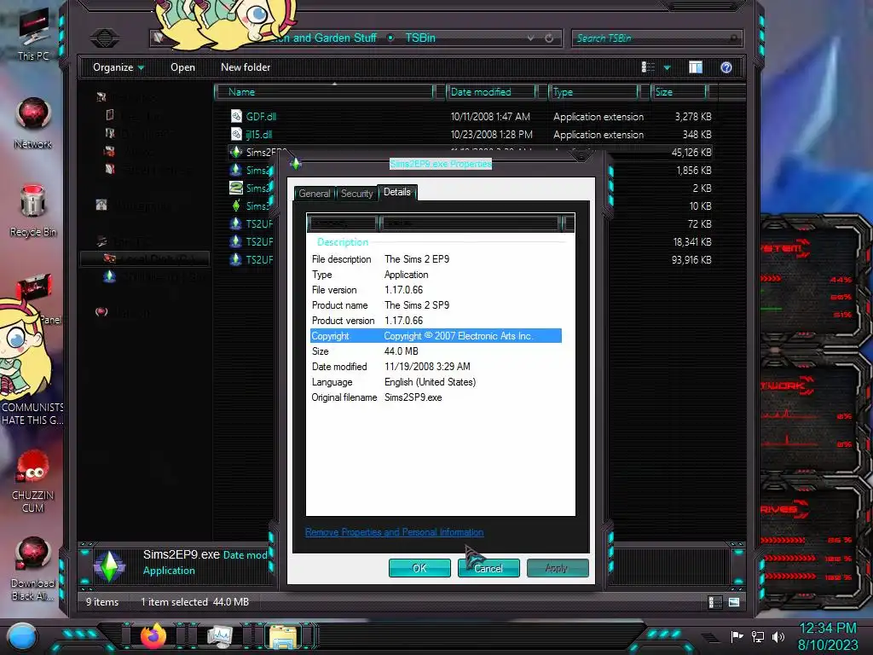Select the TS2UF icon in the 93,916 KB row
The width and height of the screenshot is (873, 655).
pos(236,259)
